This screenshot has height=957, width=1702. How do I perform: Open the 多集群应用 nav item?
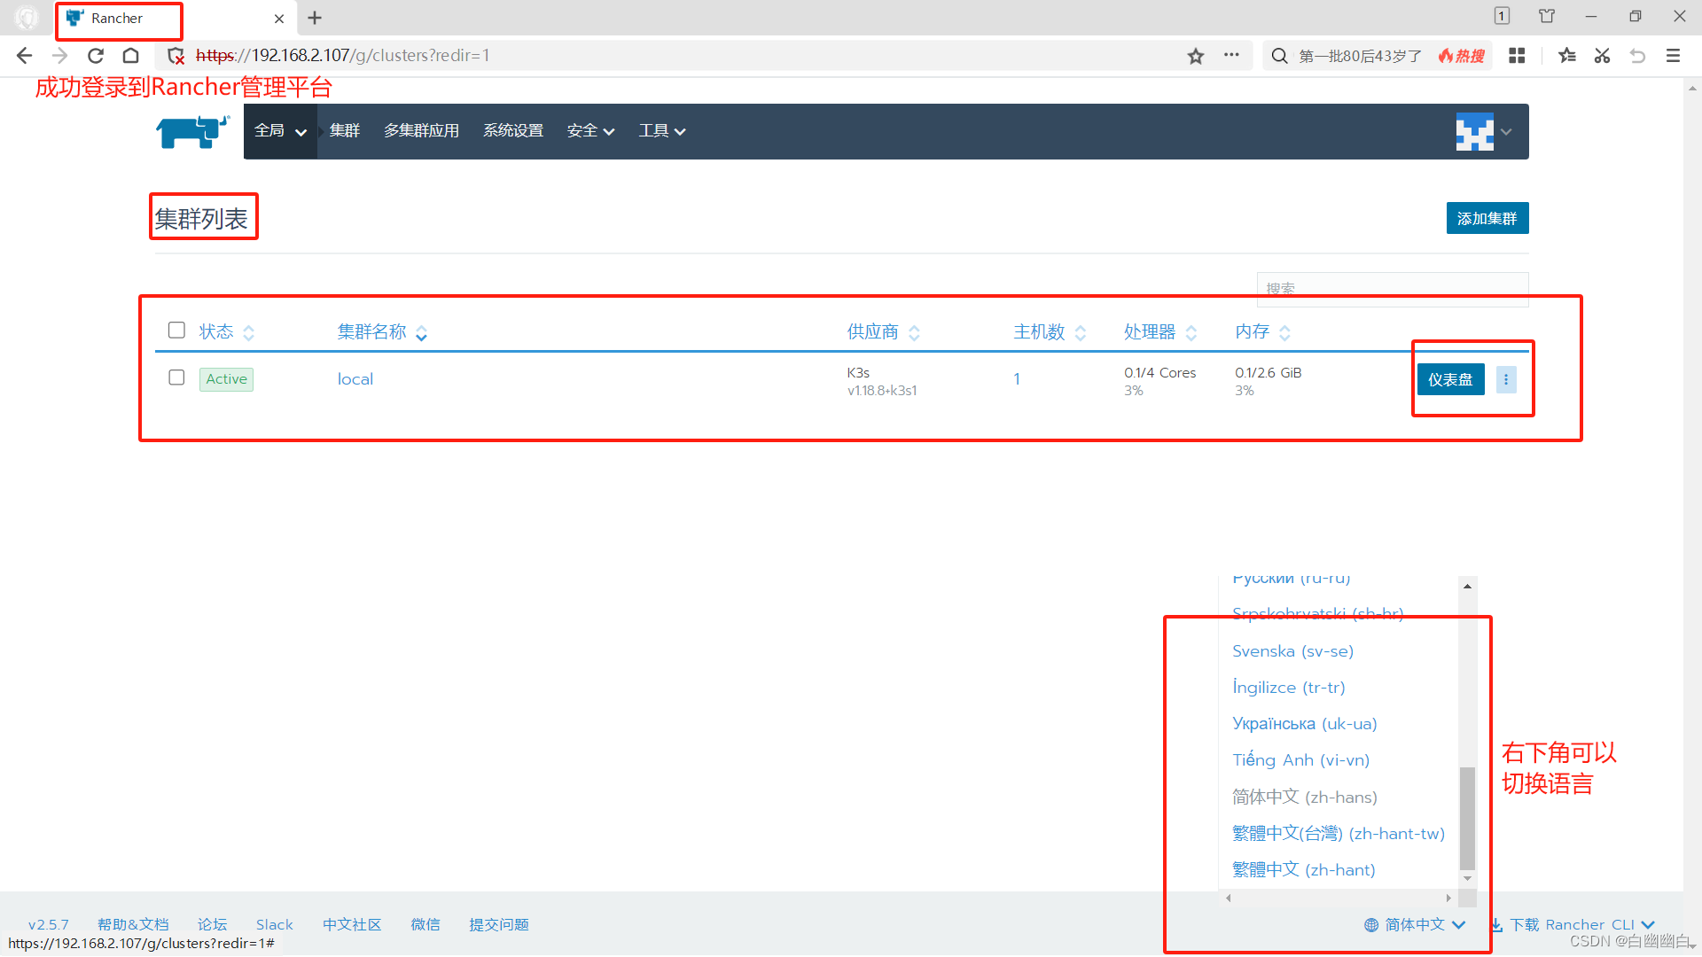(x=421, y=131)
